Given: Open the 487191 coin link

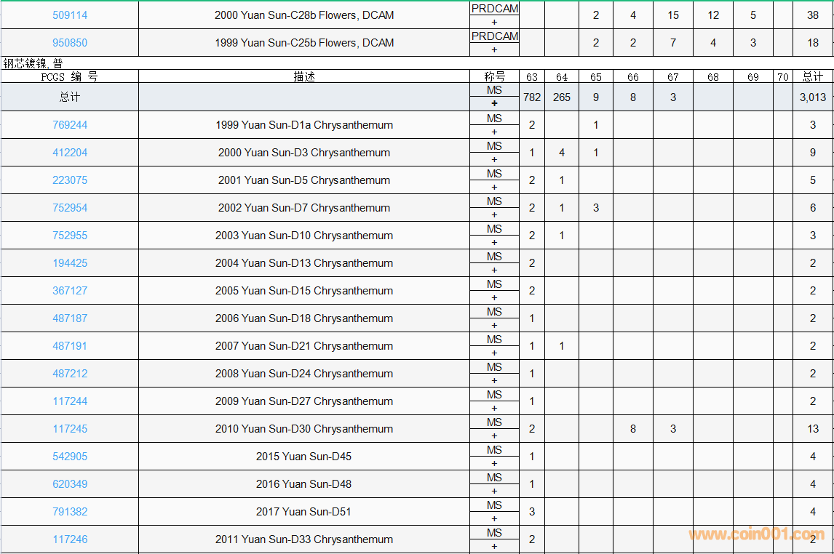Looking at the screenshot, I should pos(70,346).
